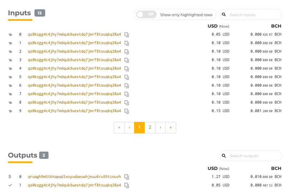Go to the previous inputs page
This screenshot has height=196, width=290.
[x=129, y=128]
